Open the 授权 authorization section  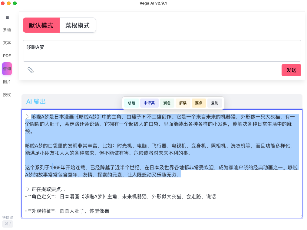(x=7, y=95)
